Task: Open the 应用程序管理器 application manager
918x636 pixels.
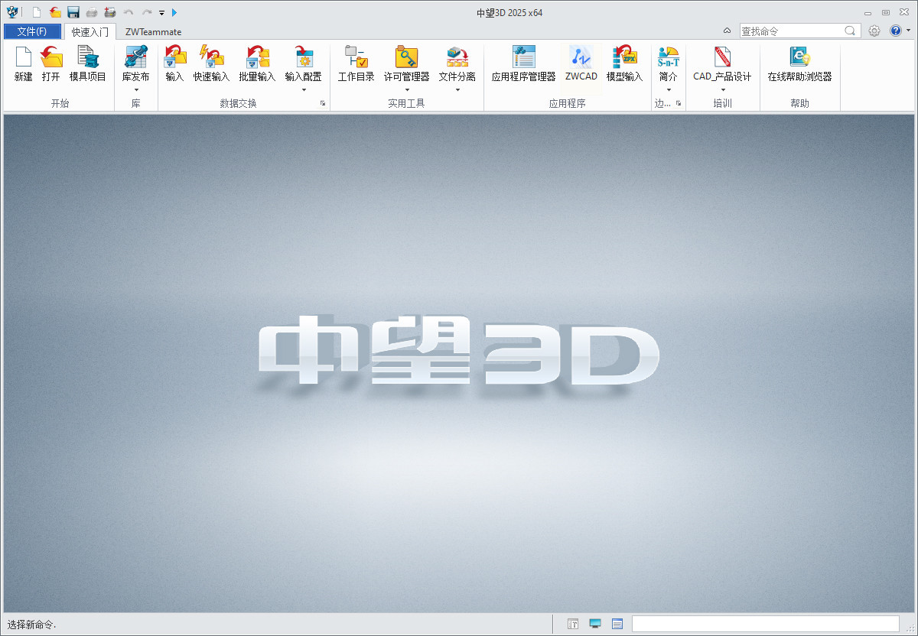Action: coord(523,58)
